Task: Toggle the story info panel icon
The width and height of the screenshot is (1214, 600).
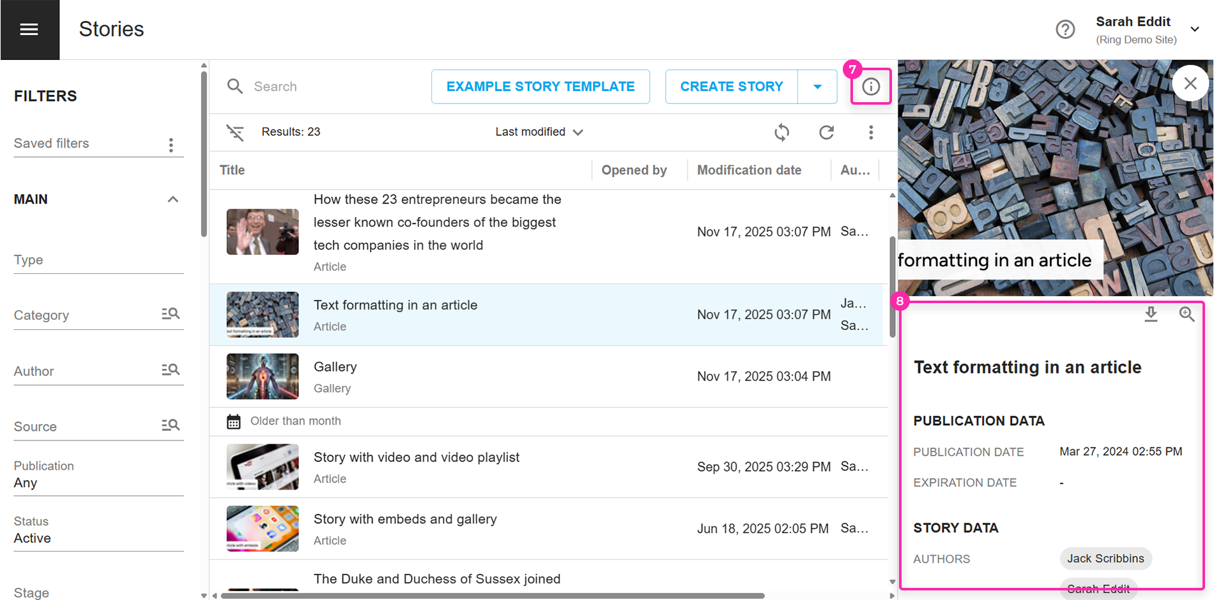Action: 871,87
